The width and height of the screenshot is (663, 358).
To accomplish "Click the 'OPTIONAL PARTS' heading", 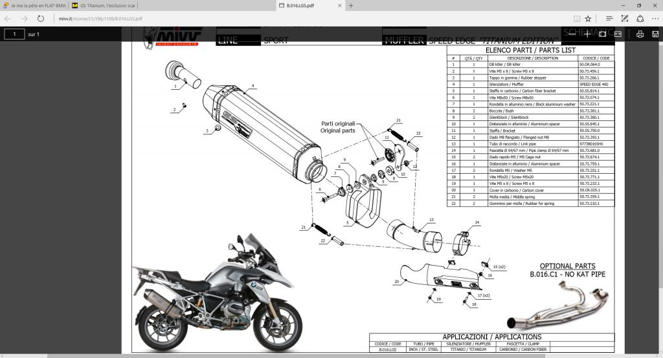I will (x=567, y=266).
